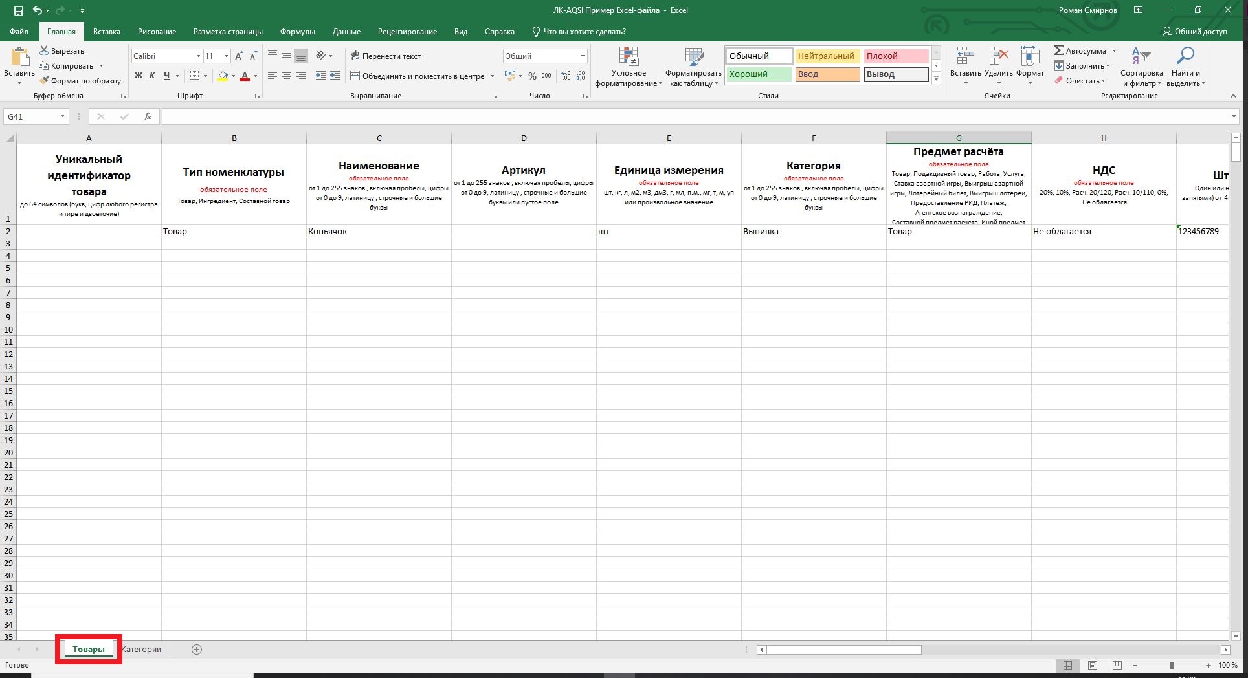Viewport: 1248px width, 678px height.
Task: Add a new sheet with plus icon
Action: click(x=197, y=649)
